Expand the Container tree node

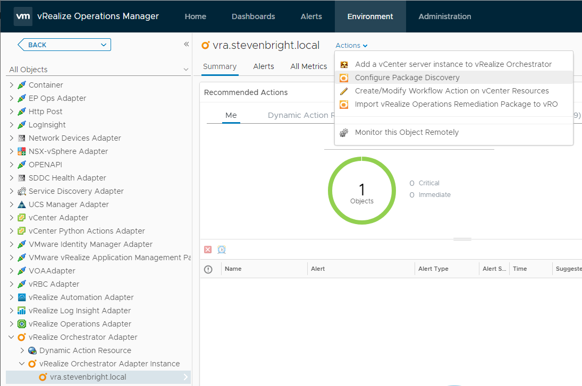click(x=12, y=85)
